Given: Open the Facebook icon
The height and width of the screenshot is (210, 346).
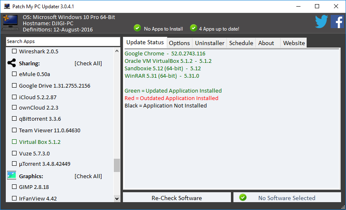Looking at the screenshot, I should point(337,21).
